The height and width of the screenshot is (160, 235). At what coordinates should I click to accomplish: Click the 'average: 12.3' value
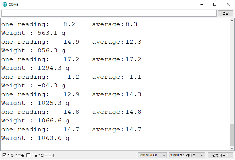[117, 42]
